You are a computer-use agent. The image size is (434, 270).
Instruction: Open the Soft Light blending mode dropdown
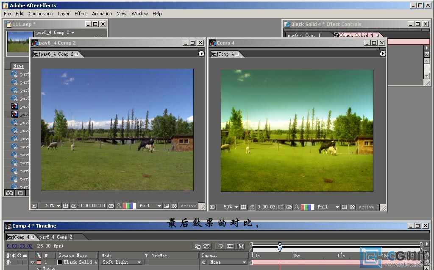pyautogui.click(x=121, y=262)
